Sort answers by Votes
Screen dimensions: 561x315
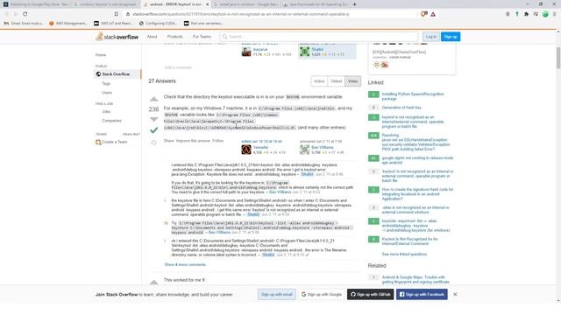tap(352, 81)
